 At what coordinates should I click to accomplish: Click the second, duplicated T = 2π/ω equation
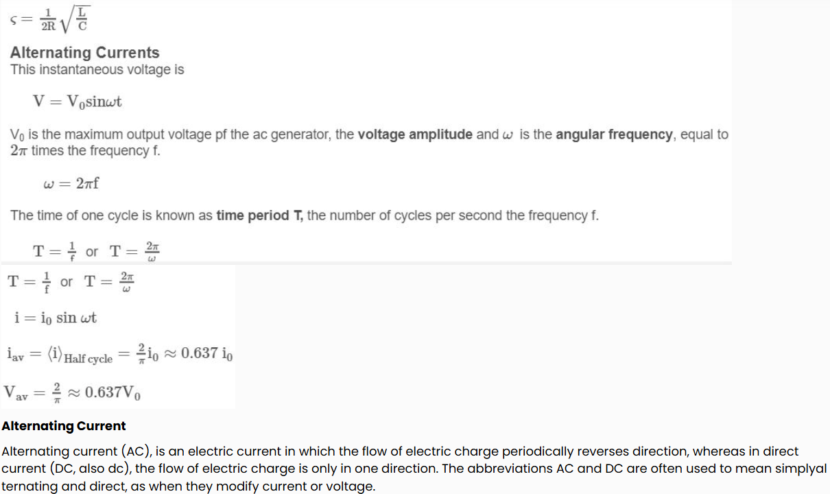tap(111, 282)
